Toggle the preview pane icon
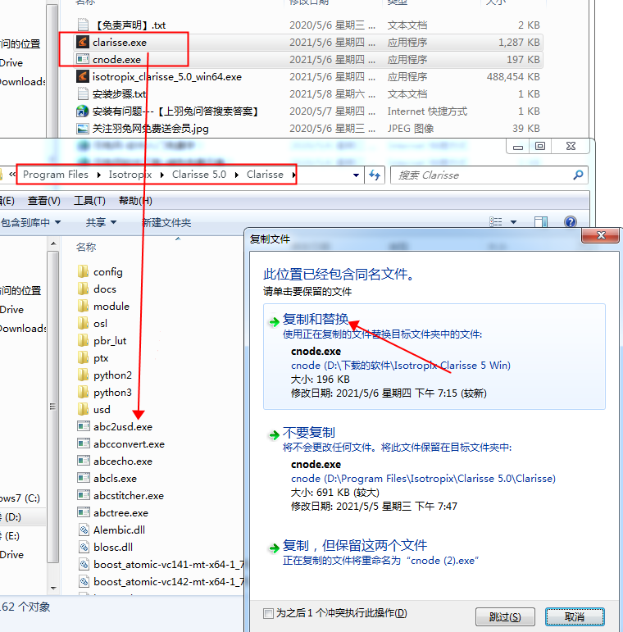623x632 pixels. (x=541, y=222)
